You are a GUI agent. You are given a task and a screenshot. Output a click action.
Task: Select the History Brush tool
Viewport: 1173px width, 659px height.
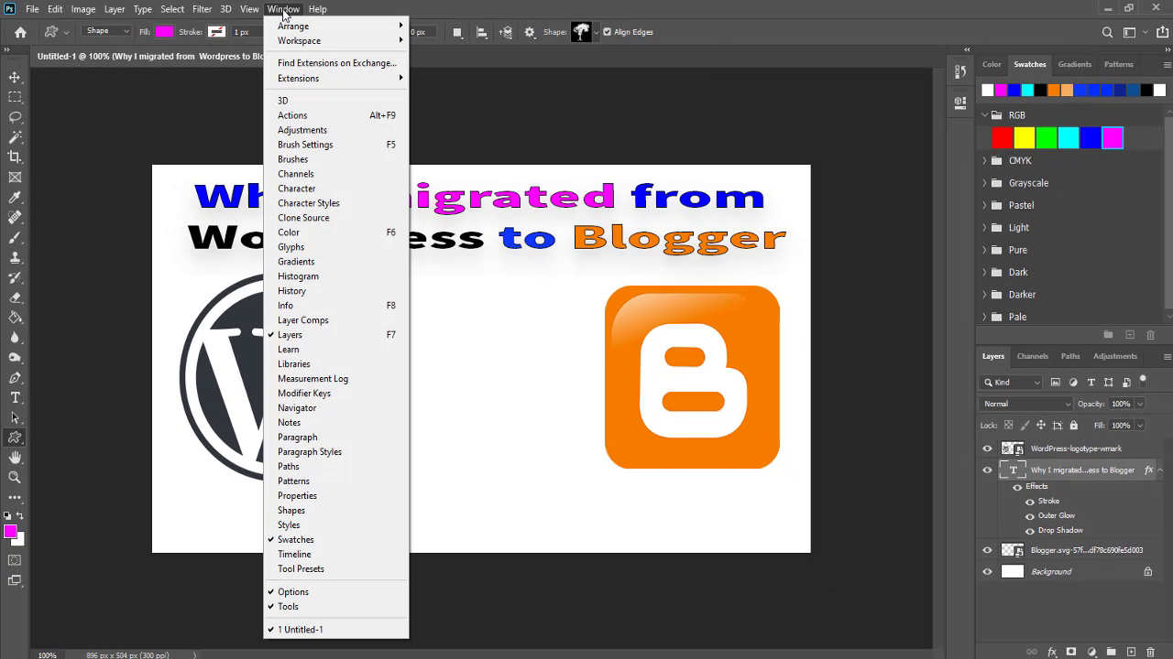tap(15, 278)
